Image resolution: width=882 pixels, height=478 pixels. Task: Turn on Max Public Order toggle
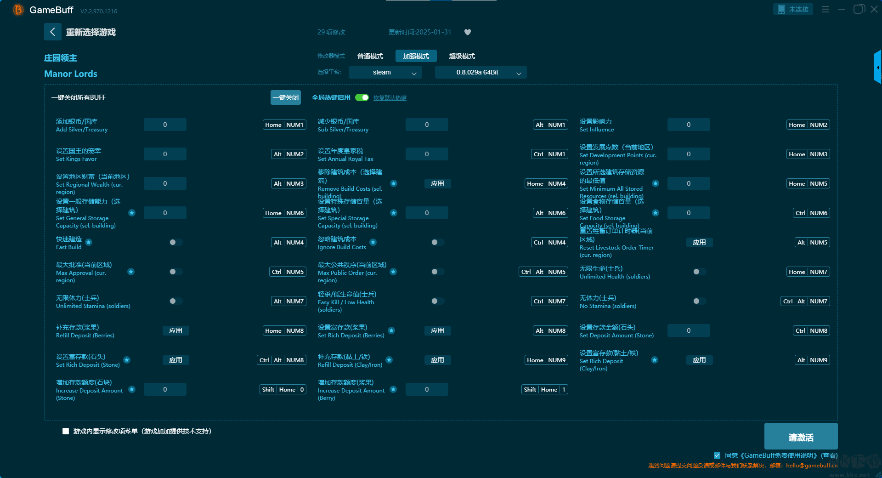pos(437,272)
